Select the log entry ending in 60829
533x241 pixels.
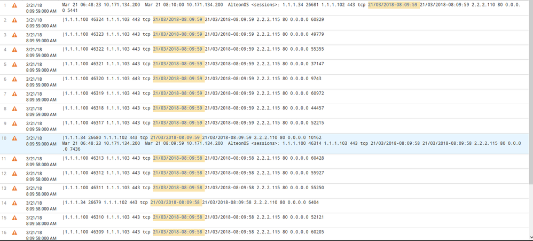pos(193,20)
